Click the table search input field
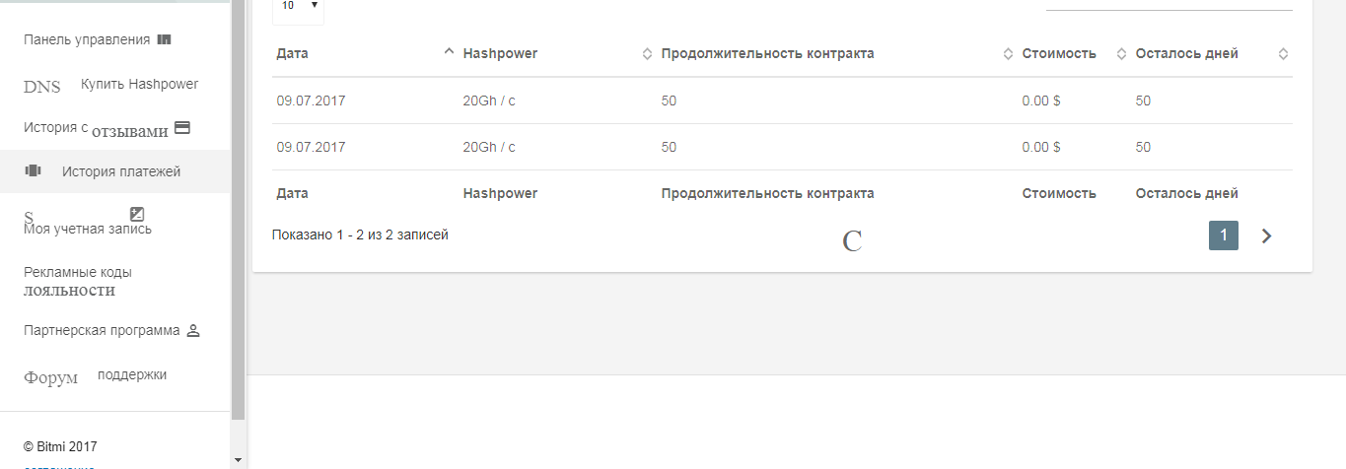Screen dimensions: 1346x469 (1169, 5)
